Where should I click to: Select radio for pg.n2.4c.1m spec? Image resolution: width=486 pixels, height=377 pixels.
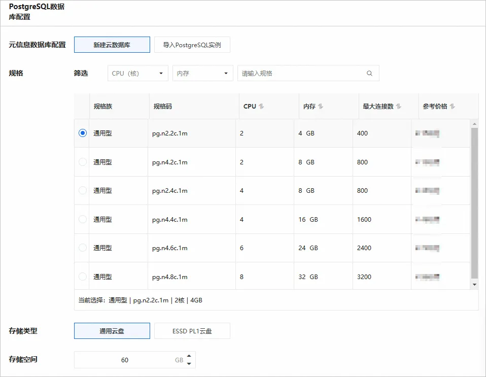click(83, 190)
